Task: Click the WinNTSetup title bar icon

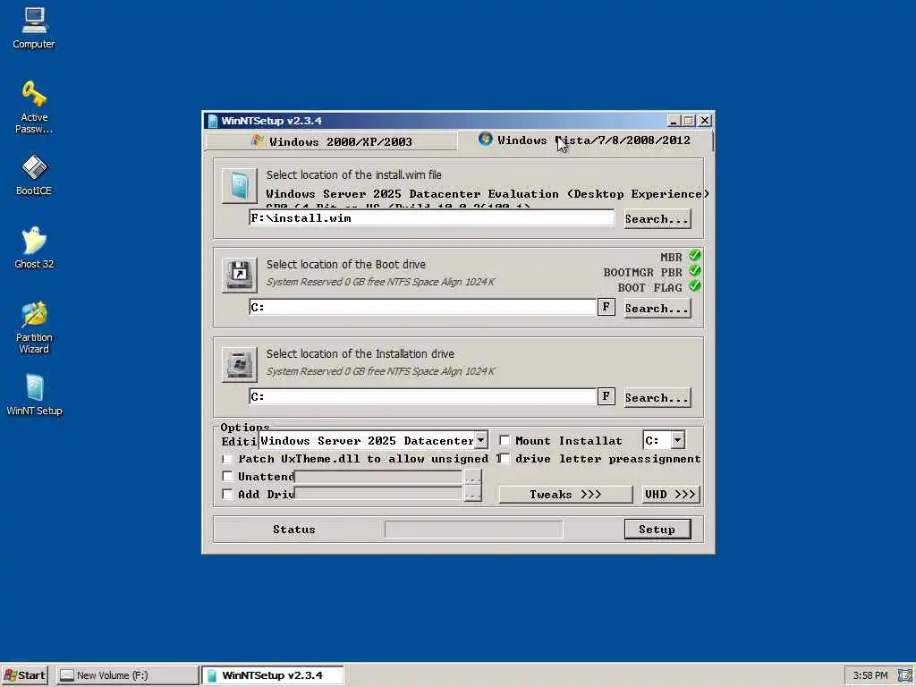Action: (x=213, y=121)
